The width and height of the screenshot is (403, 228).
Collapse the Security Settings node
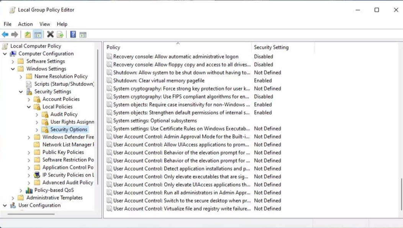[x=21, y=92]
